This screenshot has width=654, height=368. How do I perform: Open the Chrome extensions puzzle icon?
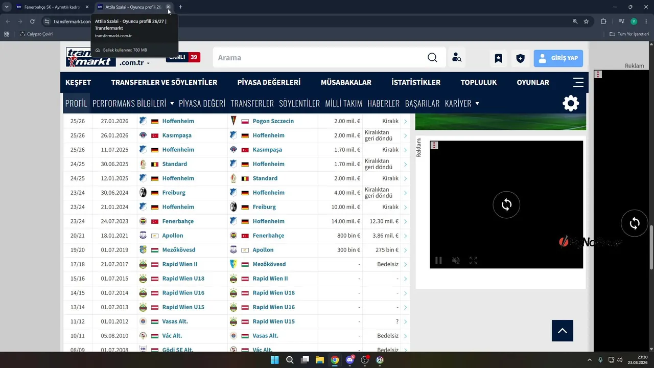click(603, 21)
